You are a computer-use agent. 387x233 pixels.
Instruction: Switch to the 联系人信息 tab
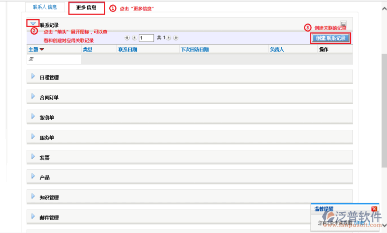point(45,7)
